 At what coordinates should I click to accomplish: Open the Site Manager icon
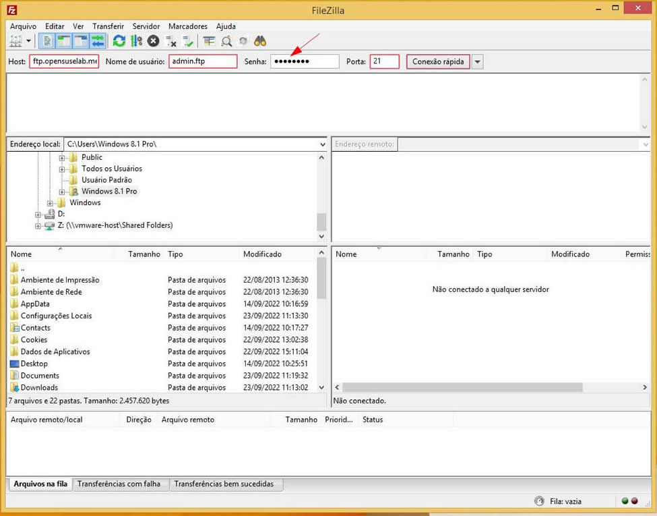click(x=15, y=41)
